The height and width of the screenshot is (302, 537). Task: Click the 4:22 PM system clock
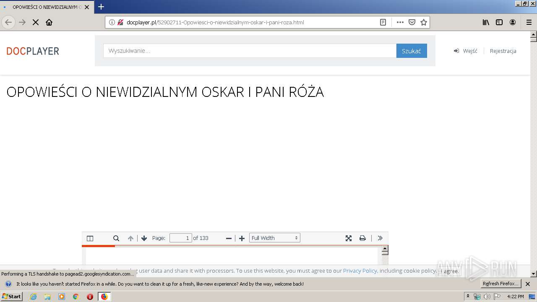(x=516, y=297)
